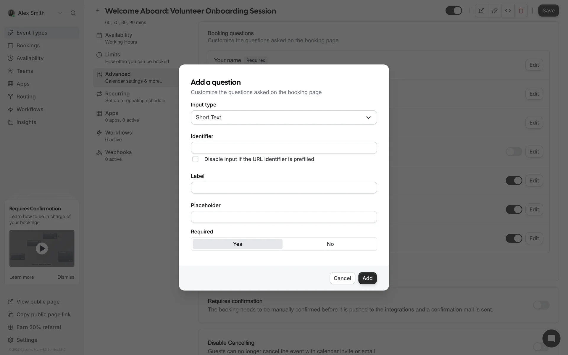Open Workflows in the main sidebar
568x355 pixels.
[x=30, y=109]
